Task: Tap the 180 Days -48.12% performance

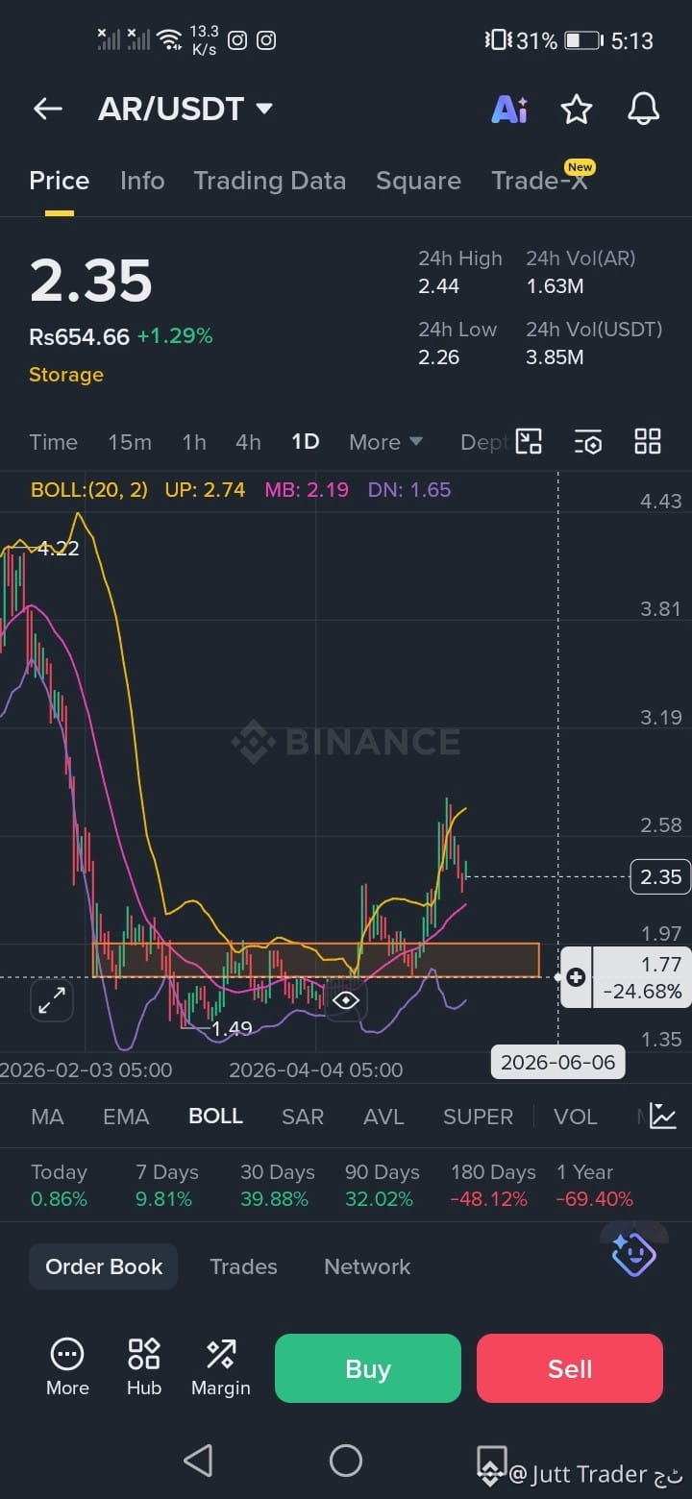Action: (x=493, y=1186)
